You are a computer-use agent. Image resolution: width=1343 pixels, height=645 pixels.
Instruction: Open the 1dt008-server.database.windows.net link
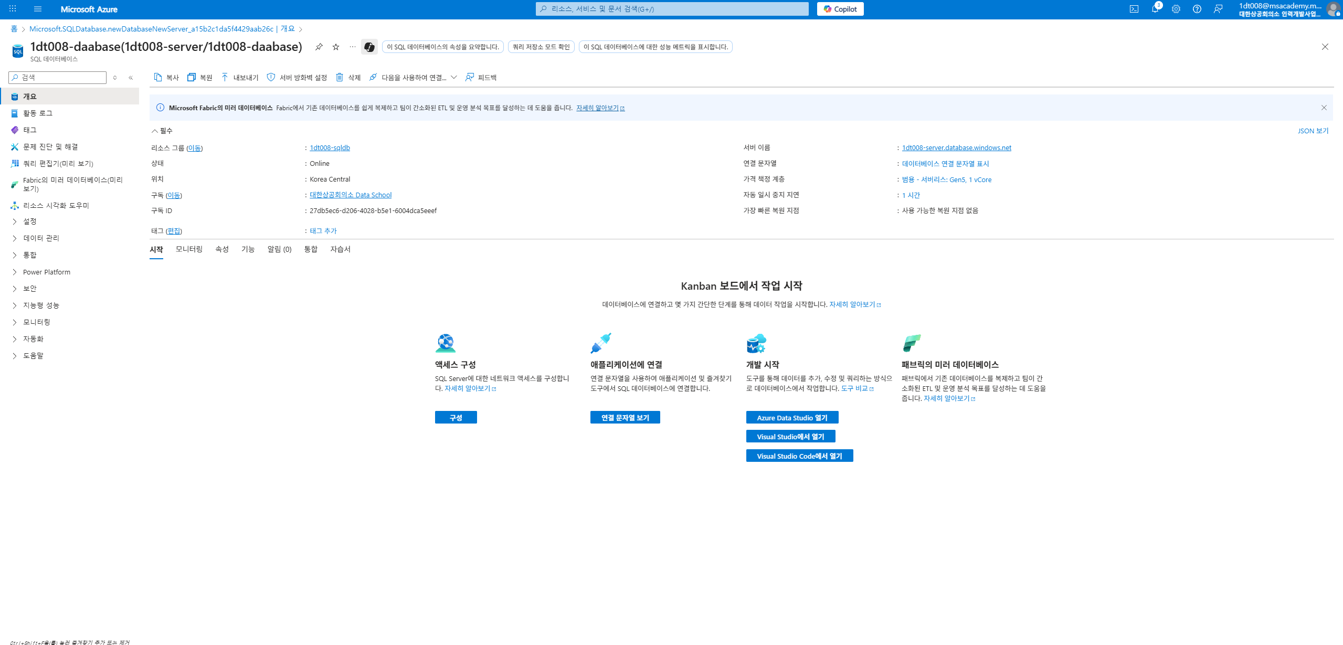click(956, 147)
